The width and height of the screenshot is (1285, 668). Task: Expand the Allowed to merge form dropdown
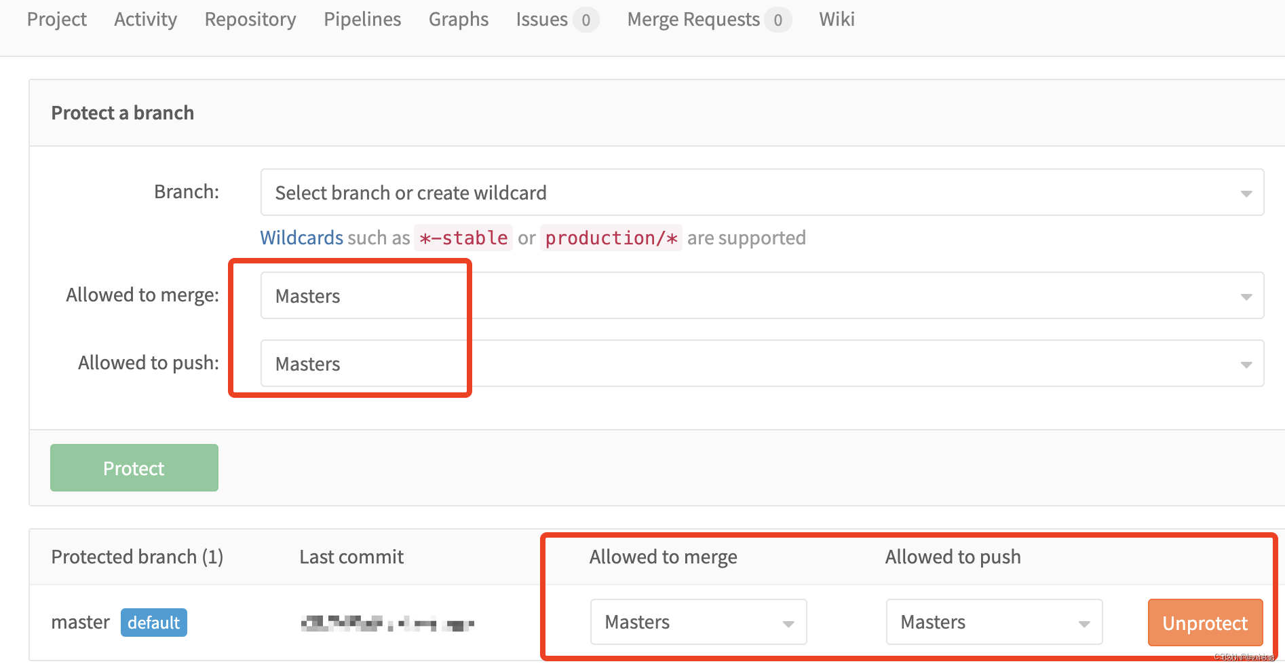coord(762,296)
